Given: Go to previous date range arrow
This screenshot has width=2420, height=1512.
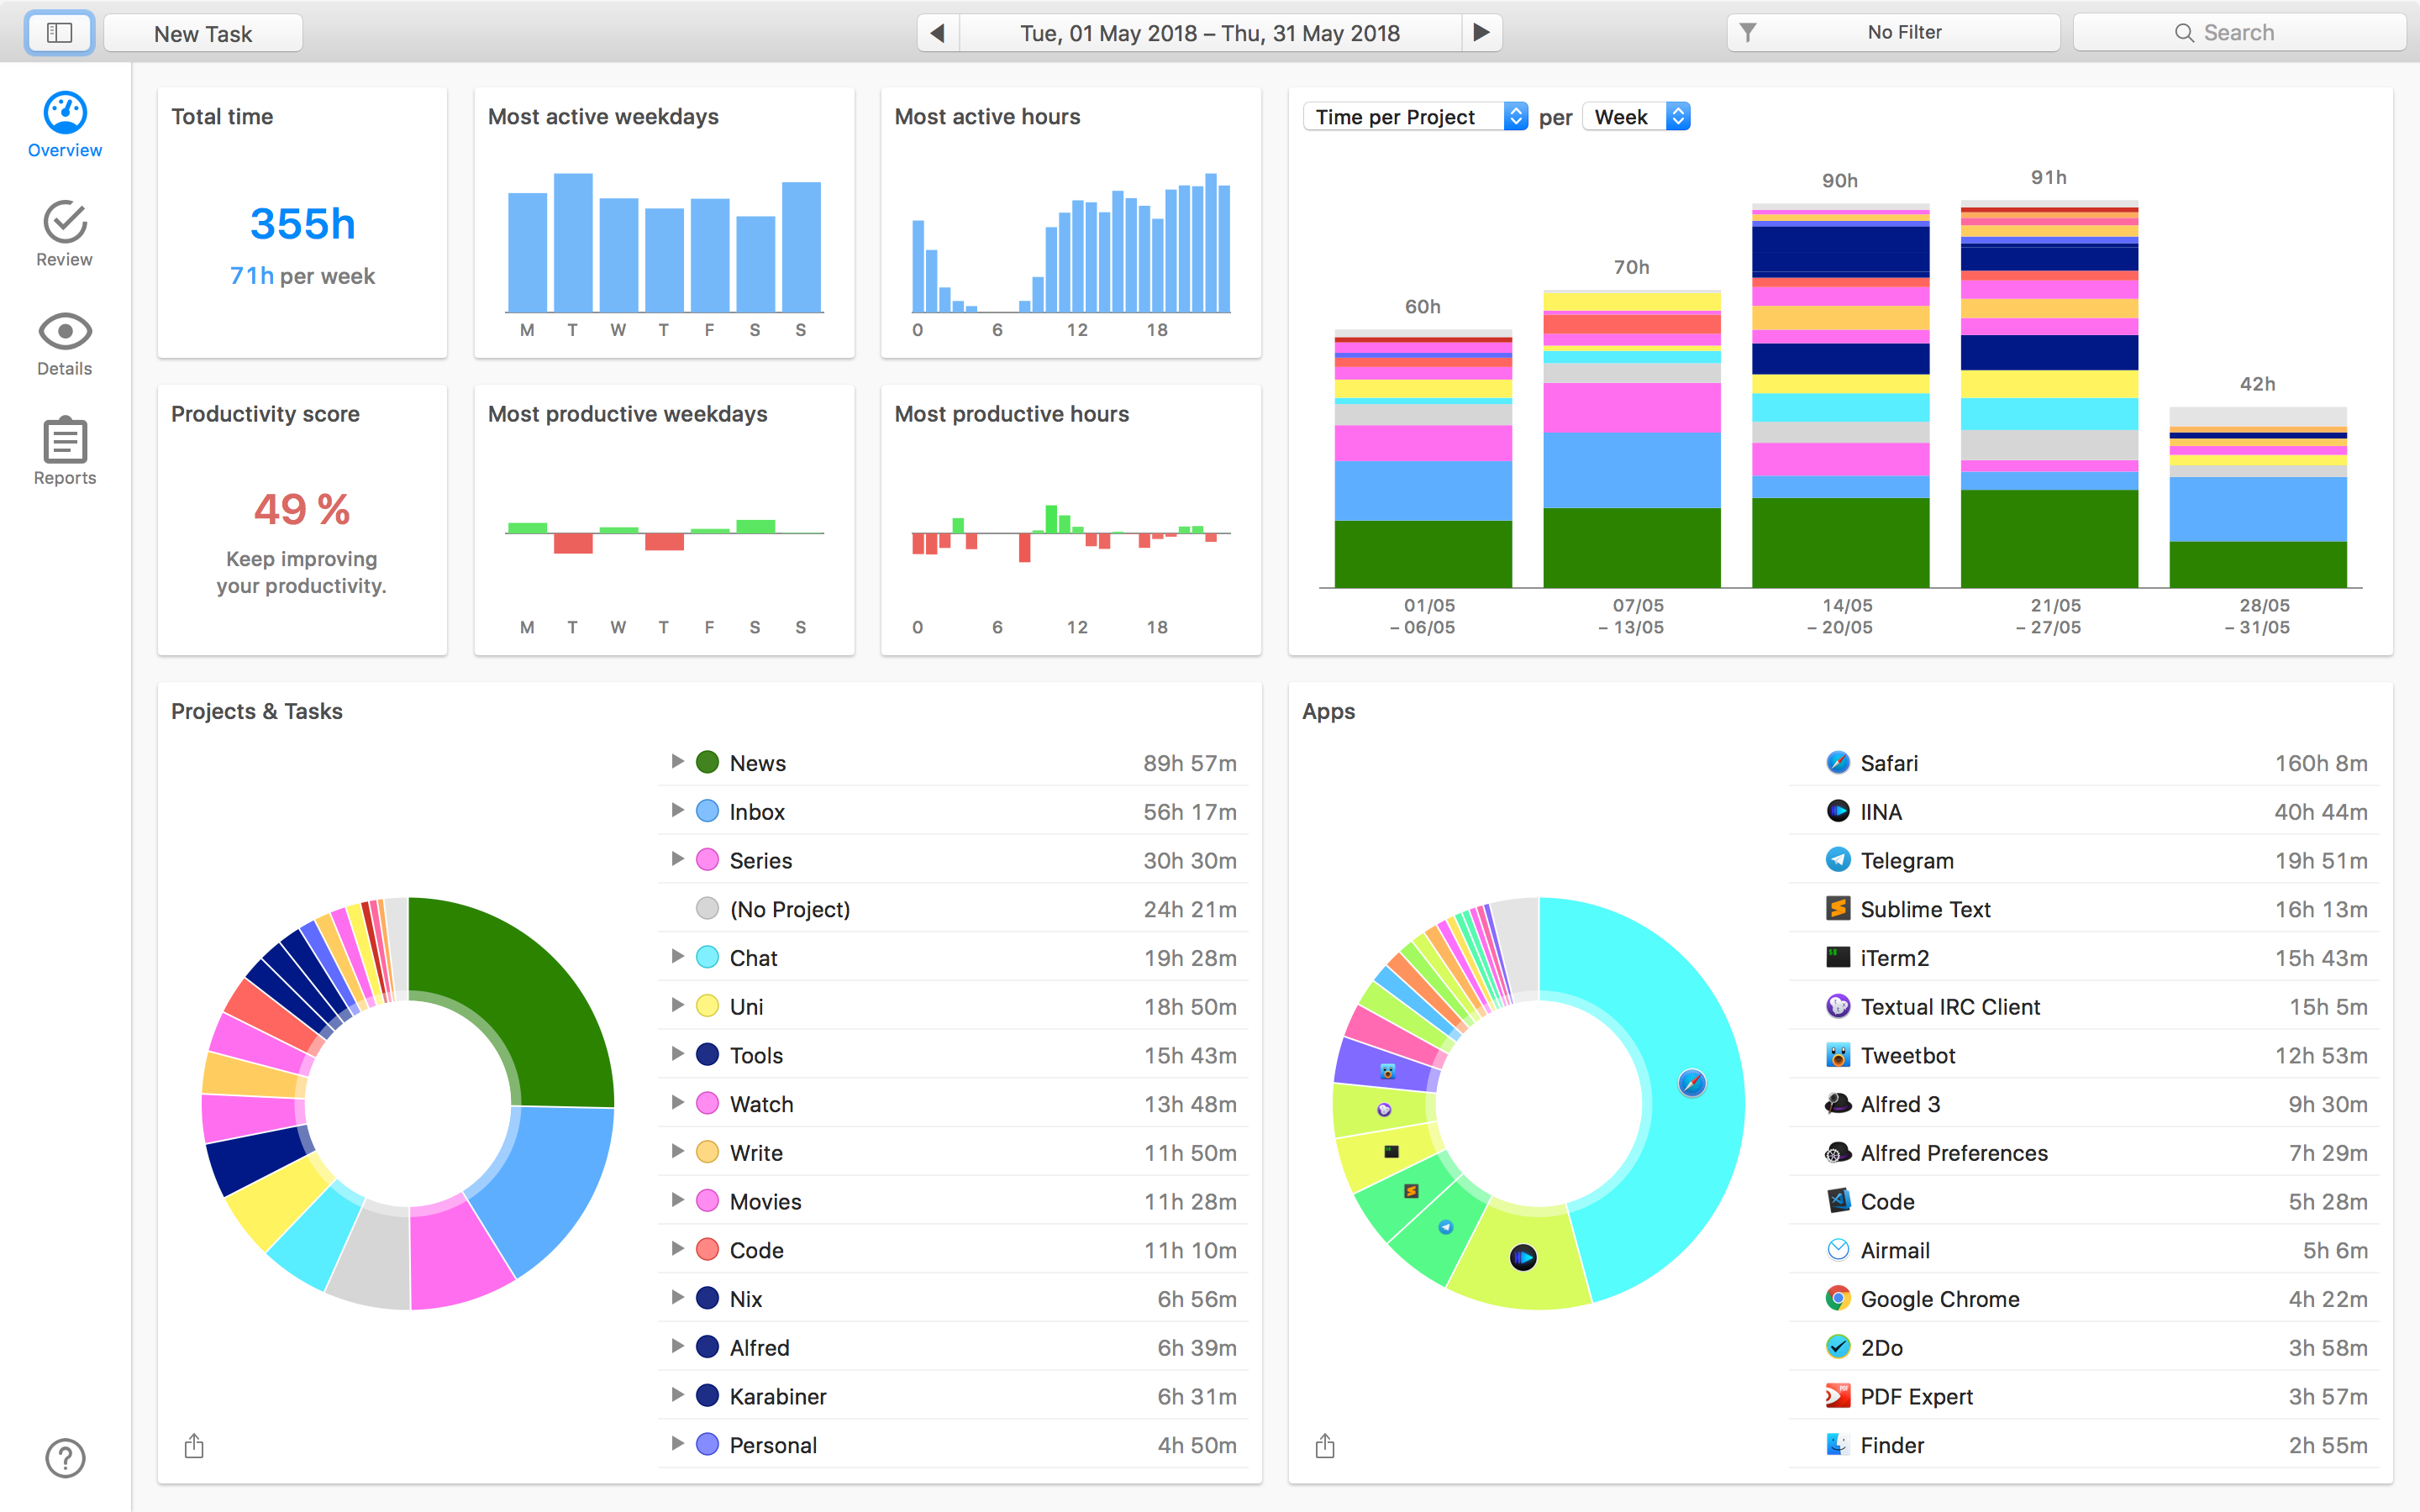Looking at the screenshot, I should [937, 33].
